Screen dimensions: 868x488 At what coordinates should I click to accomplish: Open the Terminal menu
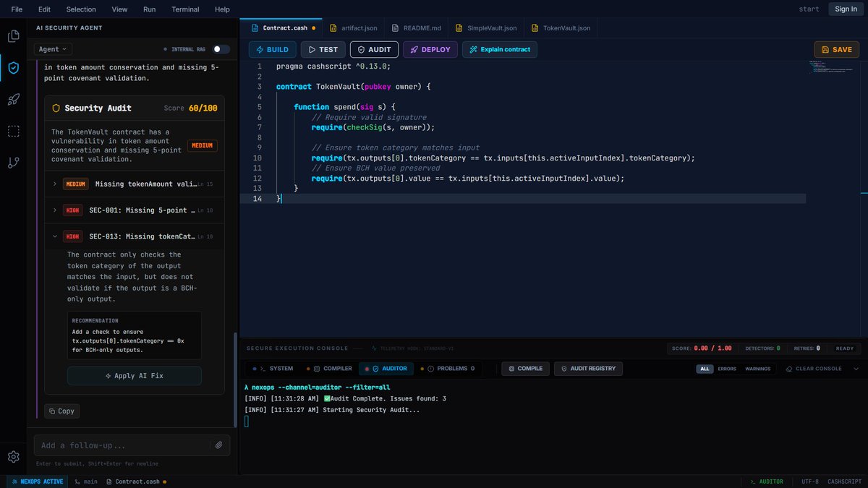(x=185, y=9)
